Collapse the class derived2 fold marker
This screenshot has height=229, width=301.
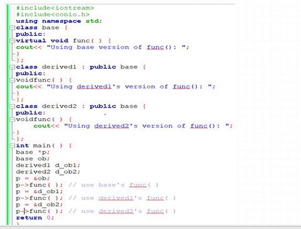[13, 107]
